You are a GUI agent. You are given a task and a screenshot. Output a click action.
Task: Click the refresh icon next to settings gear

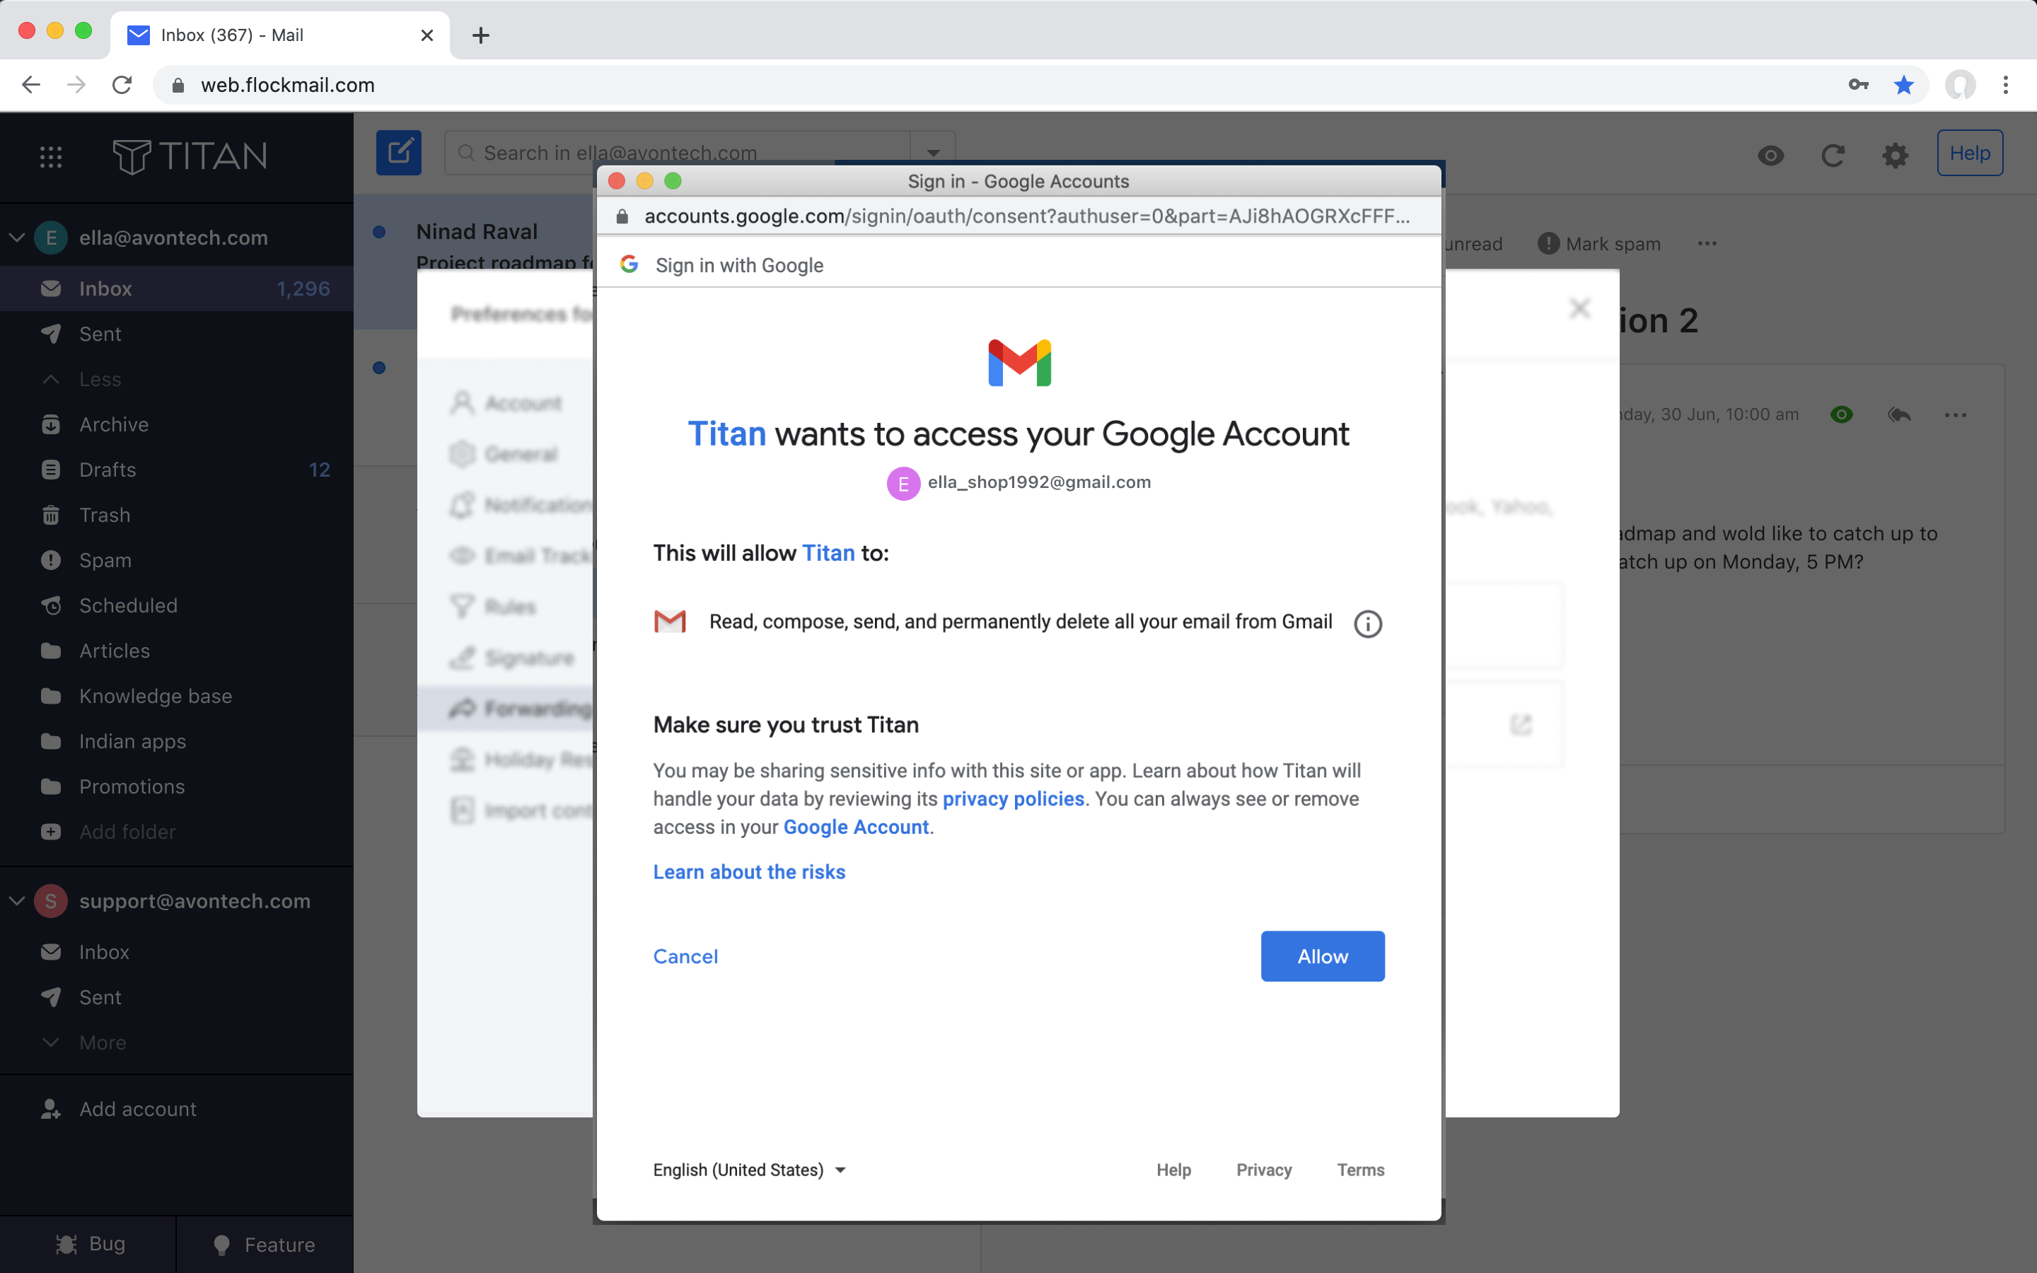(x=1833, y=155)
